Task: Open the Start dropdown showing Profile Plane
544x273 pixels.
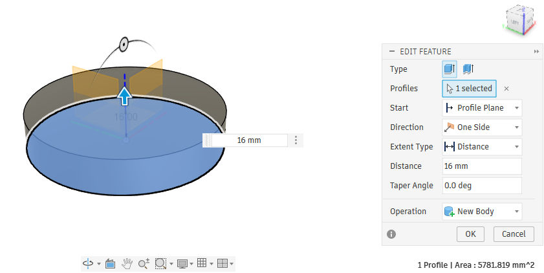Action: tap(482, 108)
